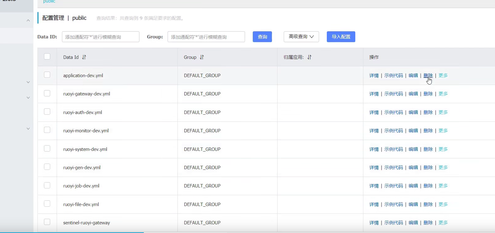The image size is (495, 233).
Task: View 示例代码 for ruoyi-file-dev.yml
Action: coord(394,204)
